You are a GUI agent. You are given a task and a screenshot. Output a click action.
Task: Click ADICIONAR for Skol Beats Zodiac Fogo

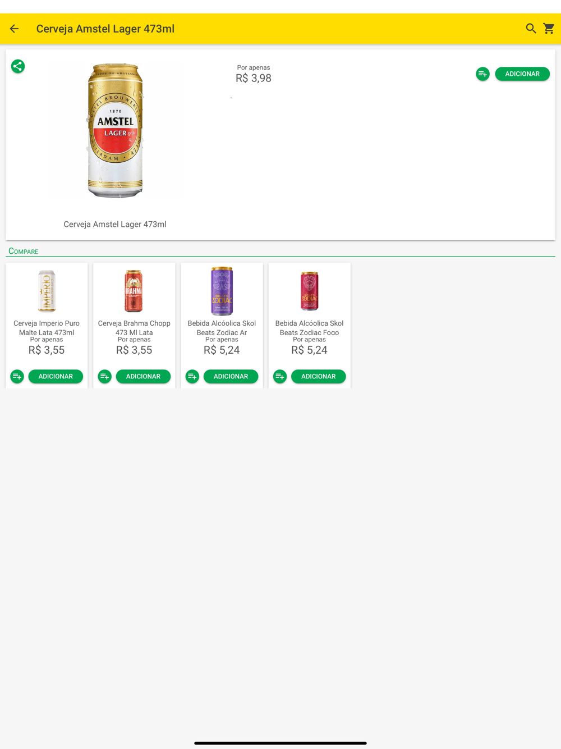tap(318, 376)
